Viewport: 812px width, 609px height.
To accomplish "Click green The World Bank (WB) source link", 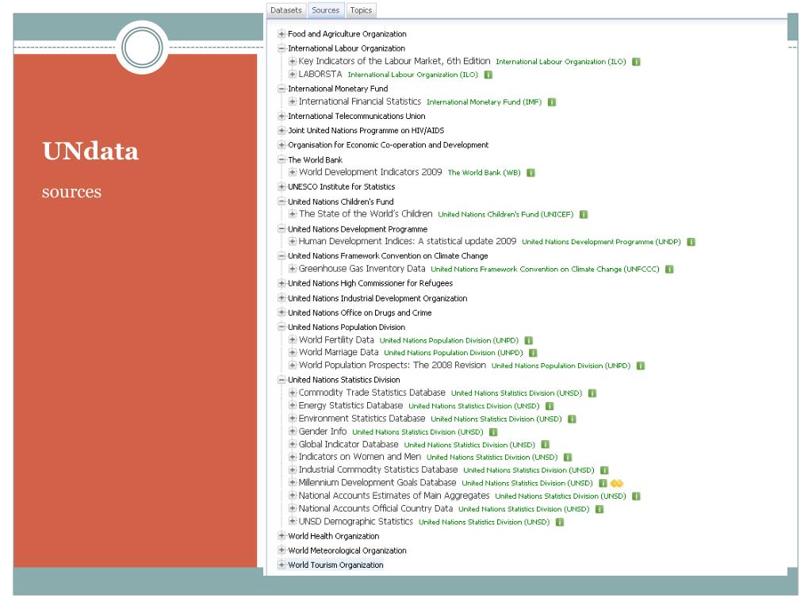I will [x=484, y=172].
